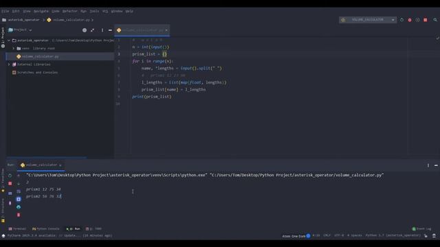Click the collapse all icon in Project panel

click(92, 30)
